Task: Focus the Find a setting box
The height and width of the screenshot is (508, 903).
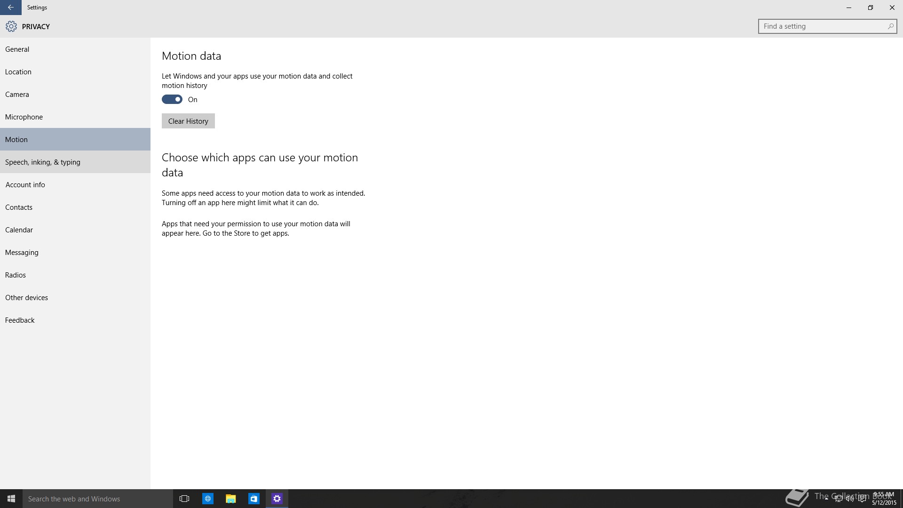Action: [827, 26]
